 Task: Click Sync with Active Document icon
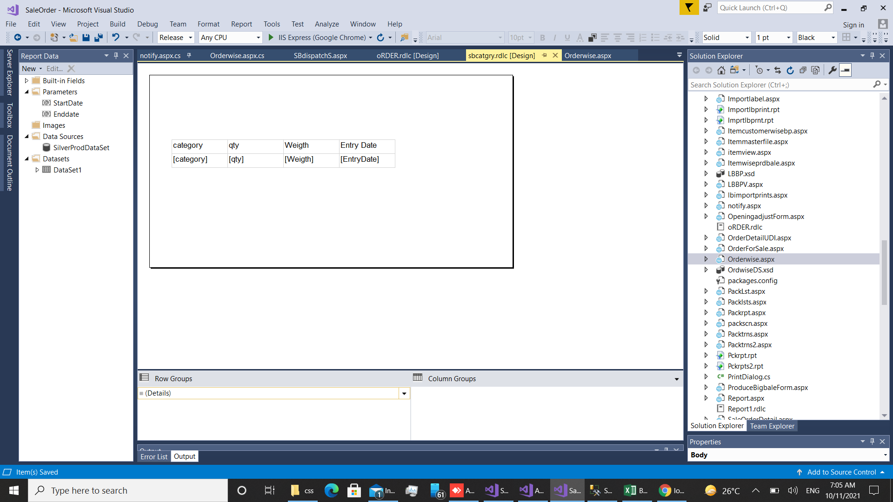778,70
